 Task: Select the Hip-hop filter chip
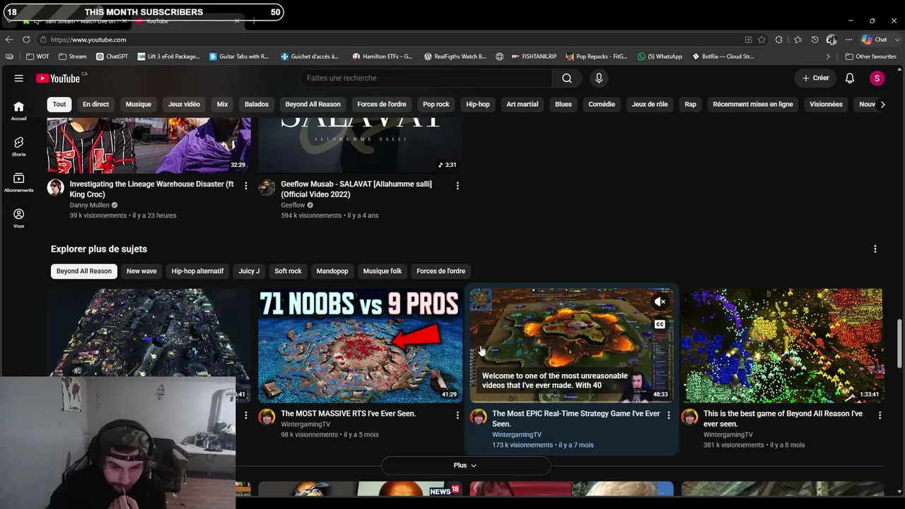(x=478, y=105)
